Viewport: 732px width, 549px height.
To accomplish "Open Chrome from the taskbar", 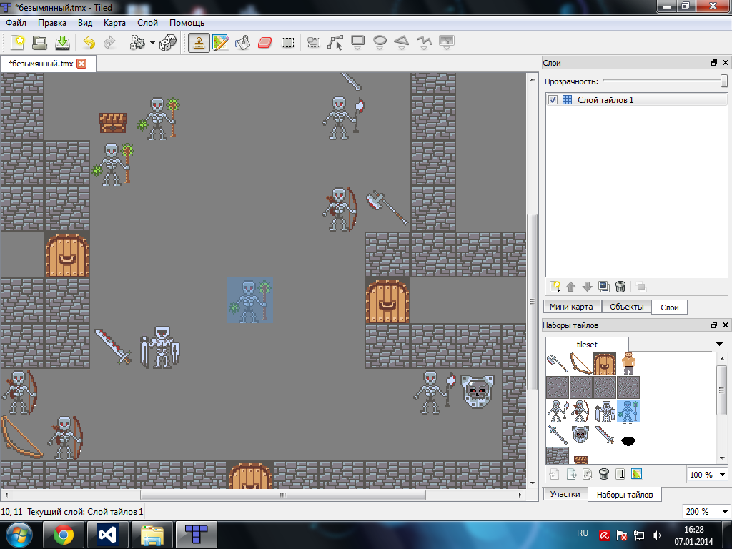I will pos(64,535).
